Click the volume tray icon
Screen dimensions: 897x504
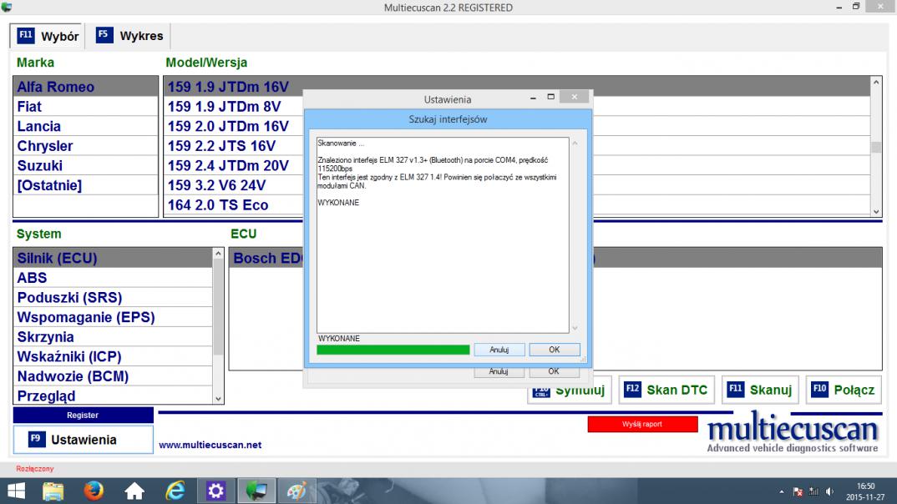pos(830,491)
